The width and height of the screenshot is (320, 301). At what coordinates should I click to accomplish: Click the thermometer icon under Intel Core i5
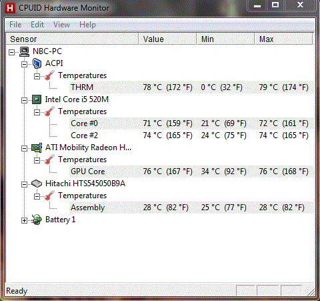pos(49,111)
